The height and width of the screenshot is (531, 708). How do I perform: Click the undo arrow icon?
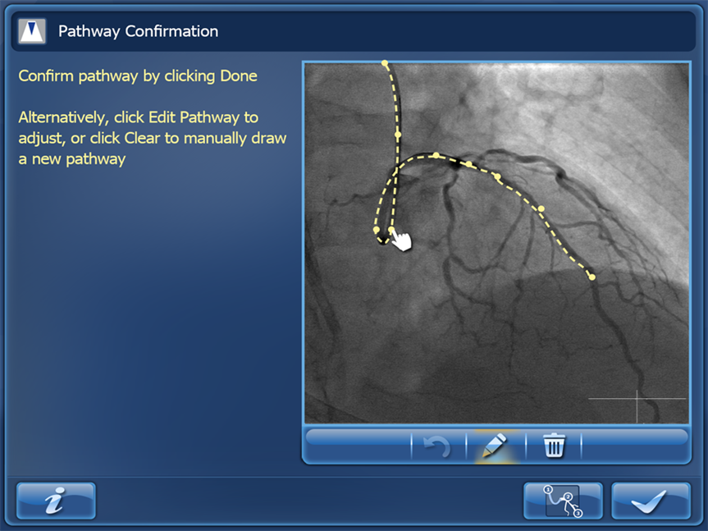(438, 446)
